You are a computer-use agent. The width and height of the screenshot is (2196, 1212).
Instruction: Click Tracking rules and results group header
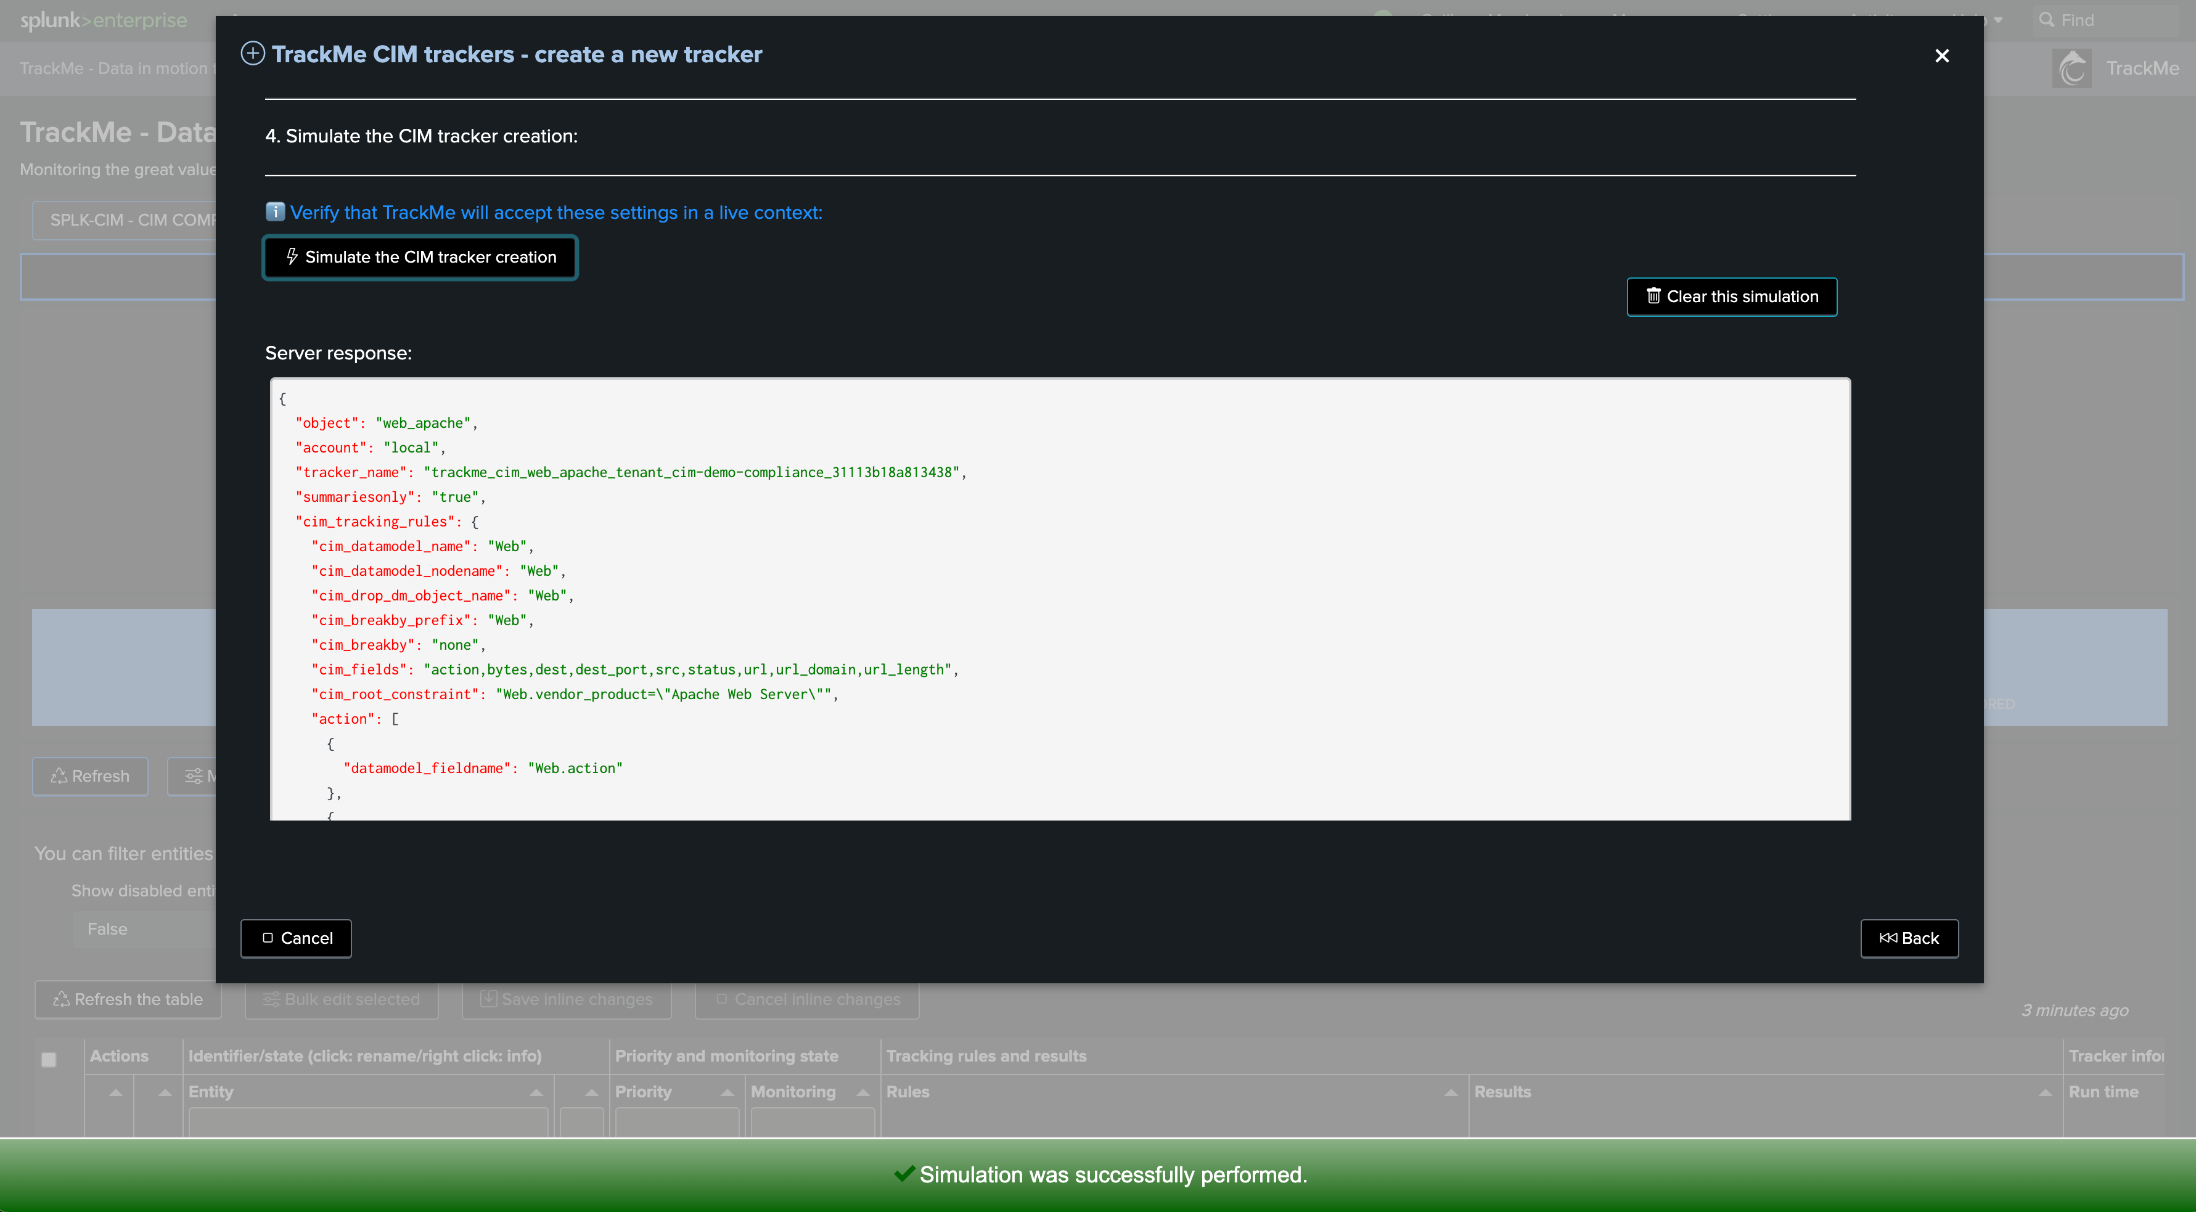(x=986, y=1056)
